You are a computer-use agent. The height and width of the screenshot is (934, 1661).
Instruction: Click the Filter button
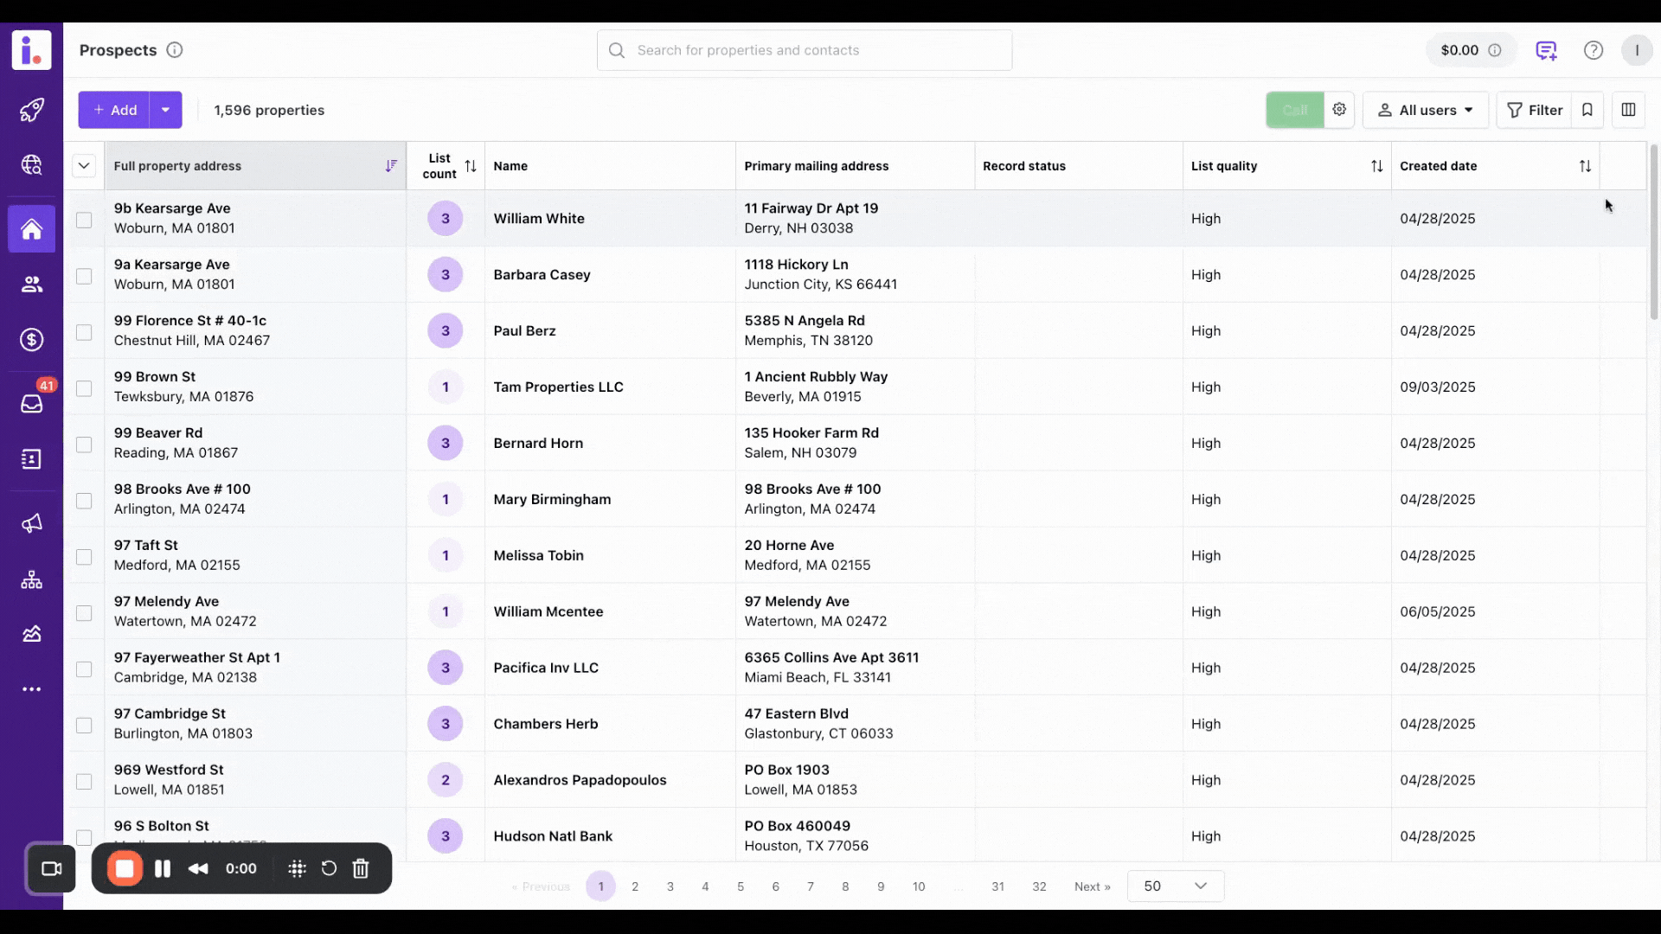[1535, 110]
